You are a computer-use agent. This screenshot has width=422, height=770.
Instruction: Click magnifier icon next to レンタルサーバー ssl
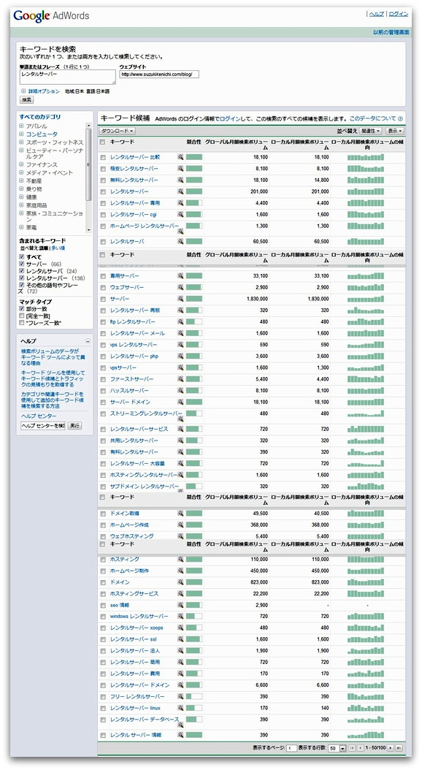[180, 639]
